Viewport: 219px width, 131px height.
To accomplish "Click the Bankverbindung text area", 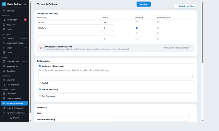I will [116, 73].
